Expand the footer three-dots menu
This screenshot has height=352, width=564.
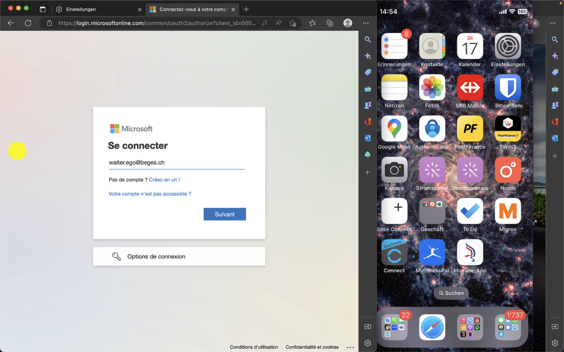point(350,347)
